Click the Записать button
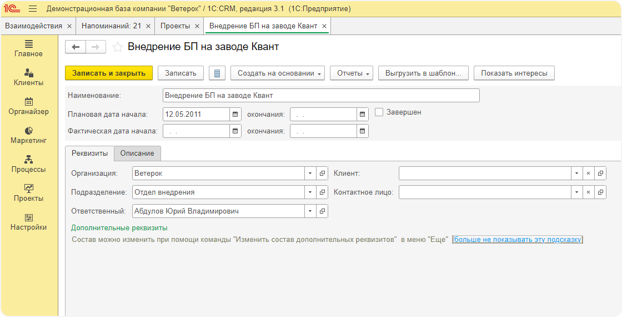The width and height of the screenshot is (622, 317). click(x=180, y=73)
